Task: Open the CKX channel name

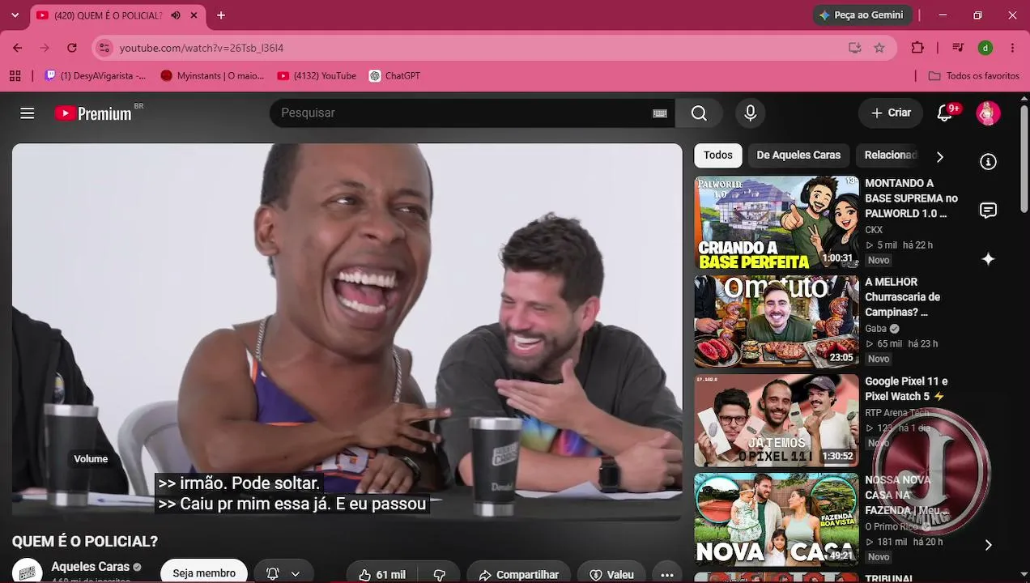Action: click(x=874, y=230)
